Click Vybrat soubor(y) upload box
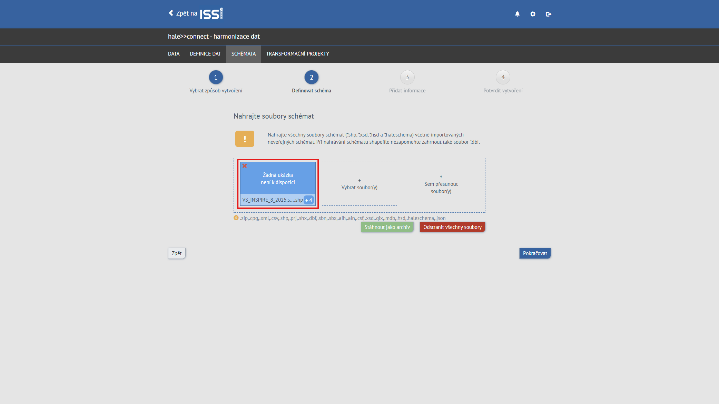Image resolution: width=719 pixels, height=404 pixels. point(359,184)
